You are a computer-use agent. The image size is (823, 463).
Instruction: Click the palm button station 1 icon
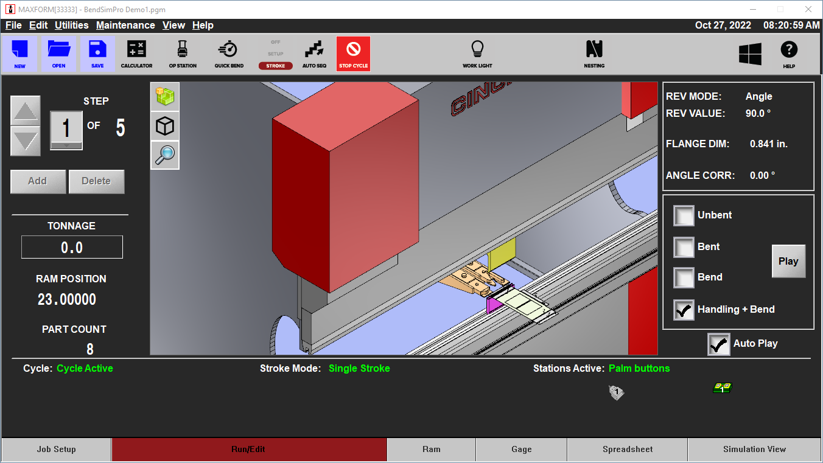tap(617, 392)
